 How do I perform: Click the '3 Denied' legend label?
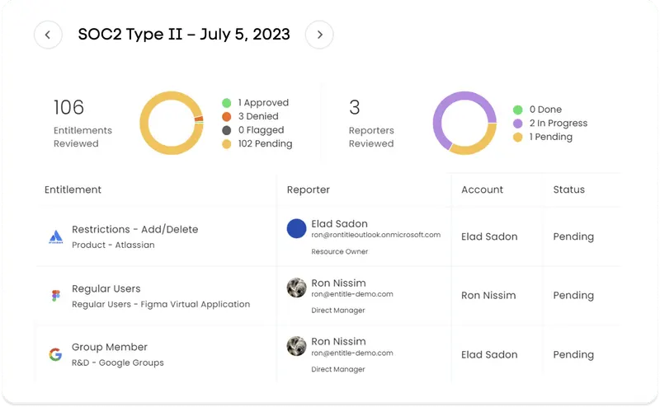coord(258,116)
